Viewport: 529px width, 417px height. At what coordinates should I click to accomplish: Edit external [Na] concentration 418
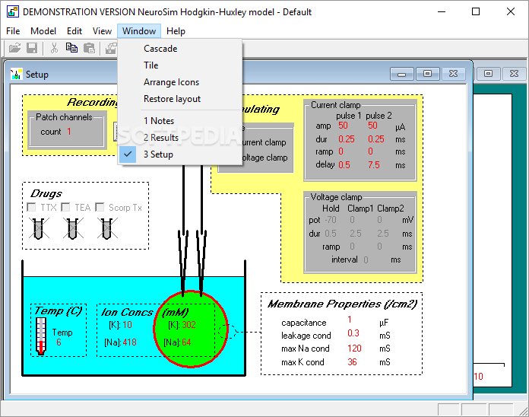click(129, 342)
